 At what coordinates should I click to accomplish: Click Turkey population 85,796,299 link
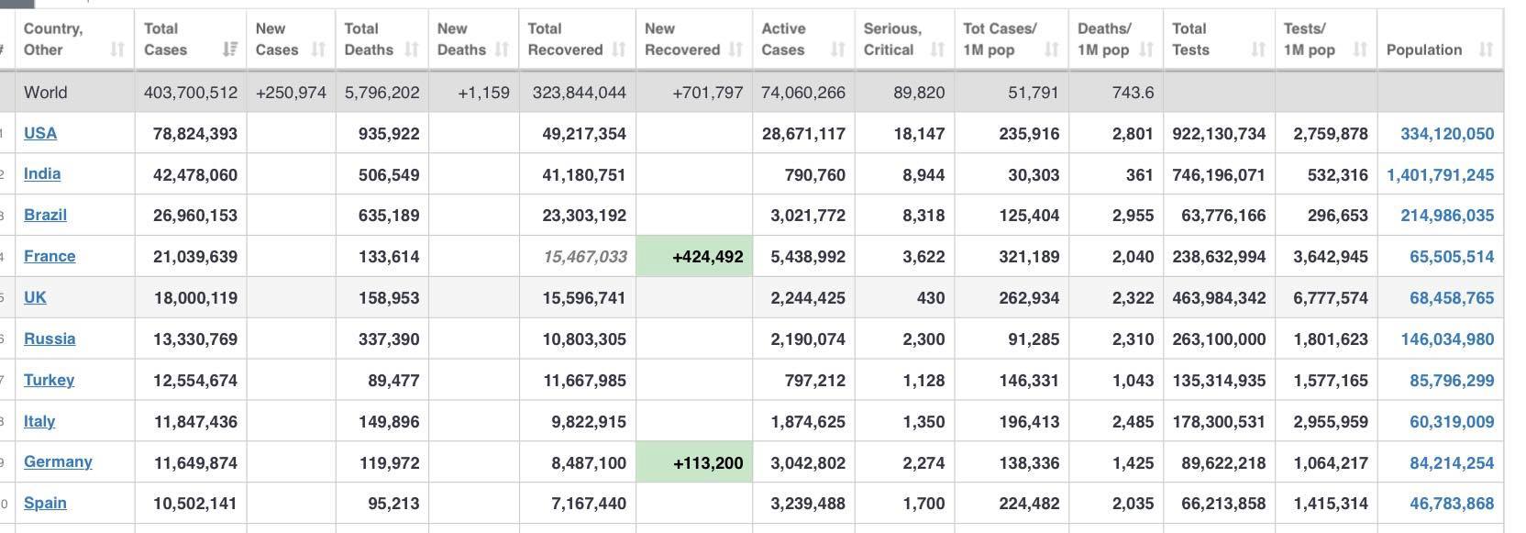[x=1452, y=381]
